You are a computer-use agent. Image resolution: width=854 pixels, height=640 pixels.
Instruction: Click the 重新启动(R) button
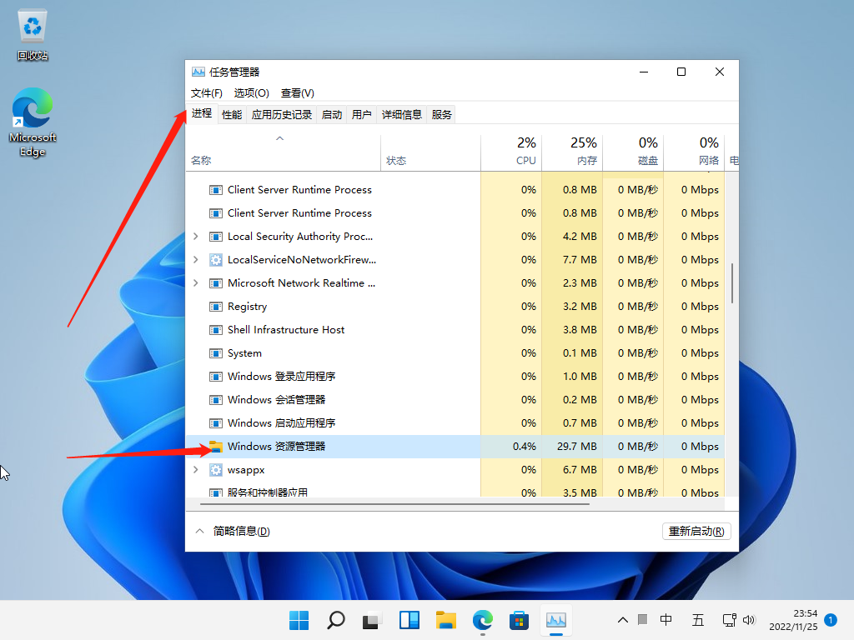[696, 531]
